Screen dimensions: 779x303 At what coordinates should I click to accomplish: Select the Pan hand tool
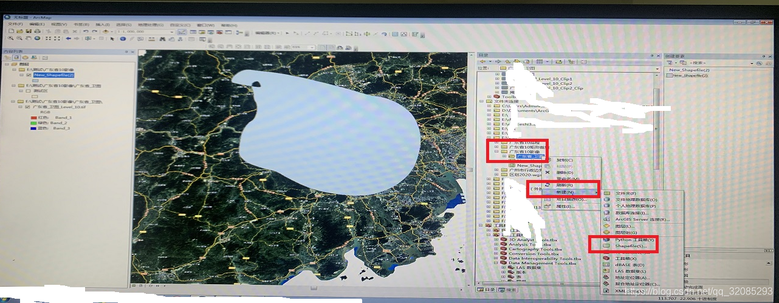click(x=28, y=38)
